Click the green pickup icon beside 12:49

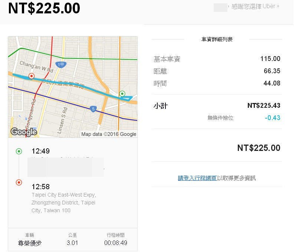(19, 151)
